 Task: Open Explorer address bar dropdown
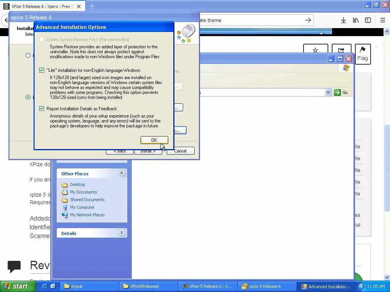pos(328,92)
